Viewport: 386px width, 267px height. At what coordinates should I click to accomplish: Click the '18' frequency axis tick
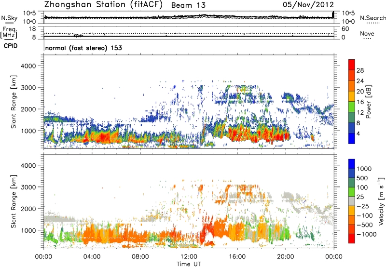point(32,29)
